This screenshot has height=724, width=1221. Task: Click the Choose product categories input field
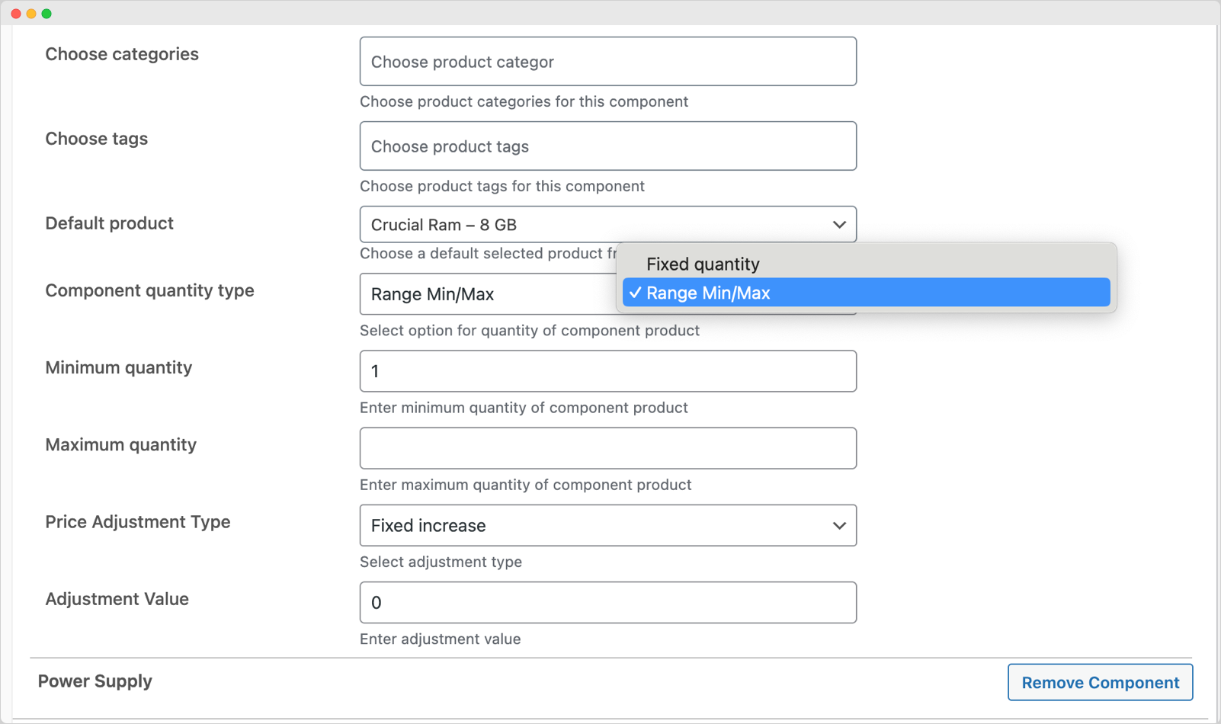coord(607,61)
